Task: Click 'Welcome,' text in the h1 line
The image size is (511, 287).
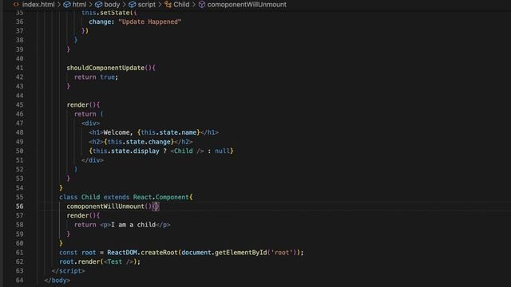Action: click(118, 132)
